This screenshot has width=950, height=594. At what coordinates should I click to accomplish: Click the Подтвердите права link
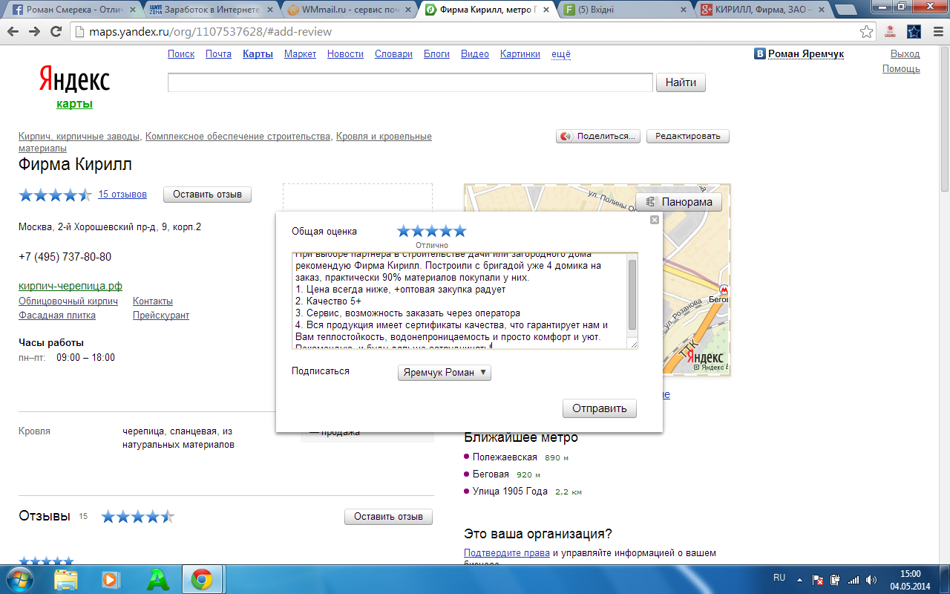(507, 553)
